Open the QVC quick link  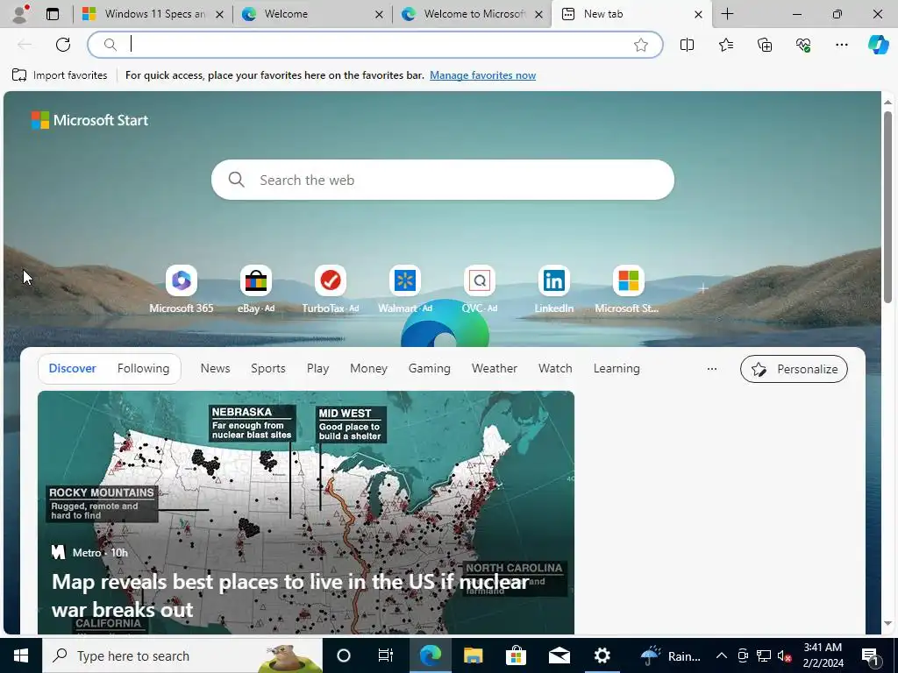480,289
